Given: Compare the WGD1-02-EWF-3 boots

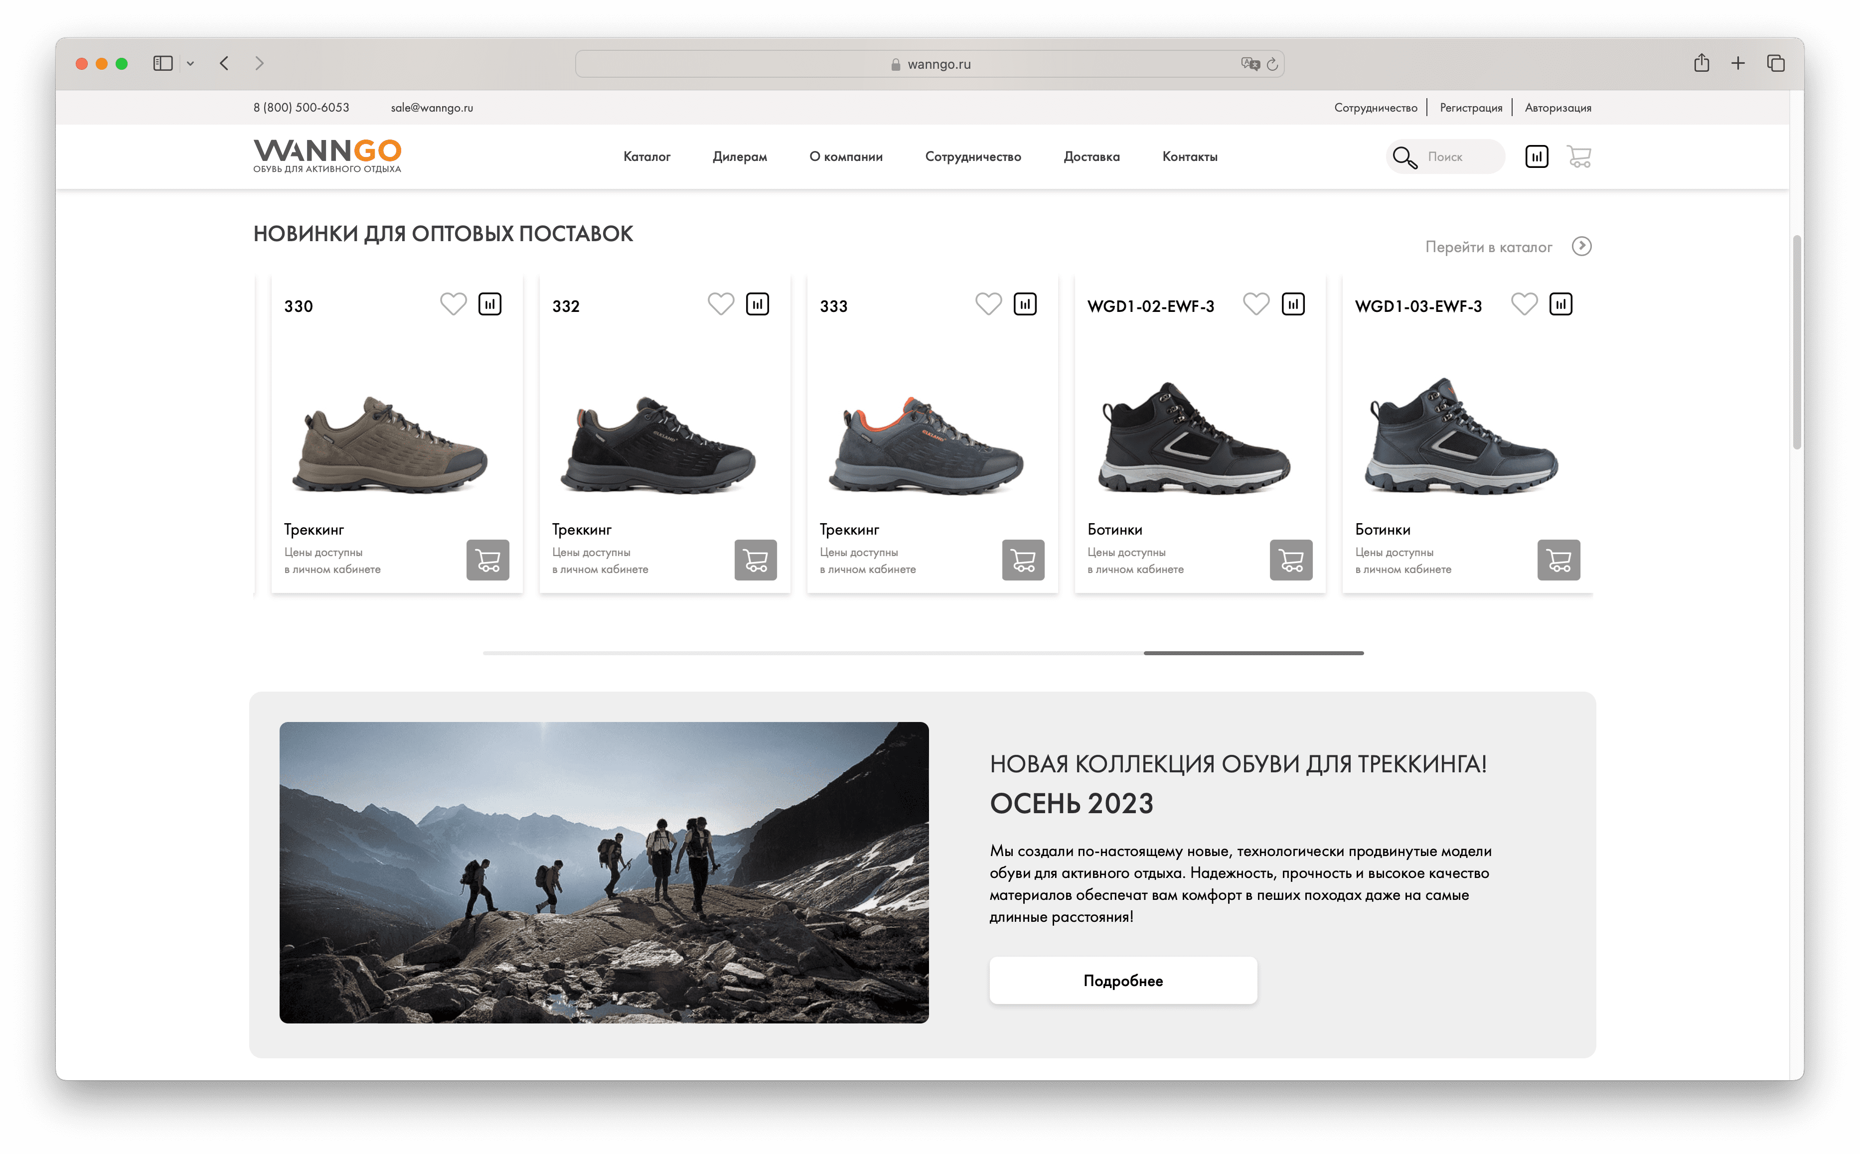Looking at the screenshot, I should (1293, 304).
